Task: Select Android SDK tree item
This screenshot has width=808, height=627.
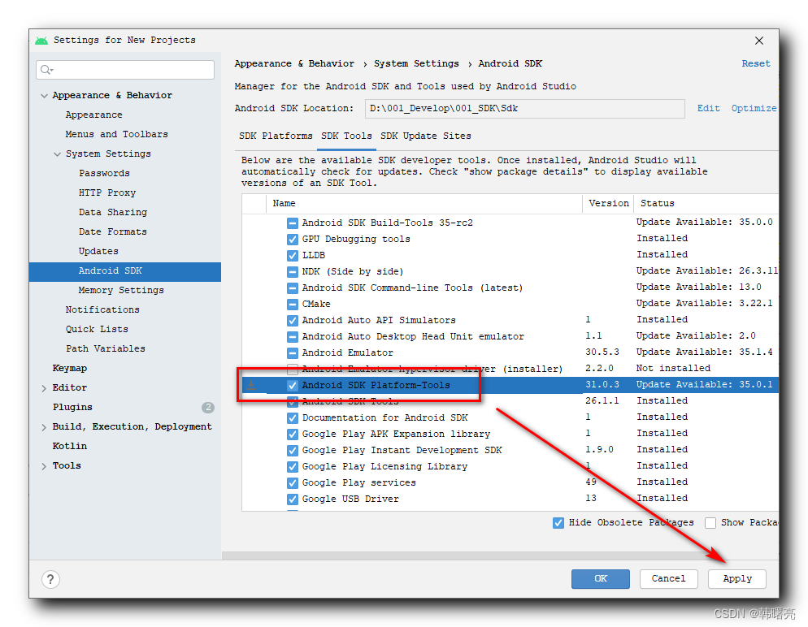Action: [125, 271]
